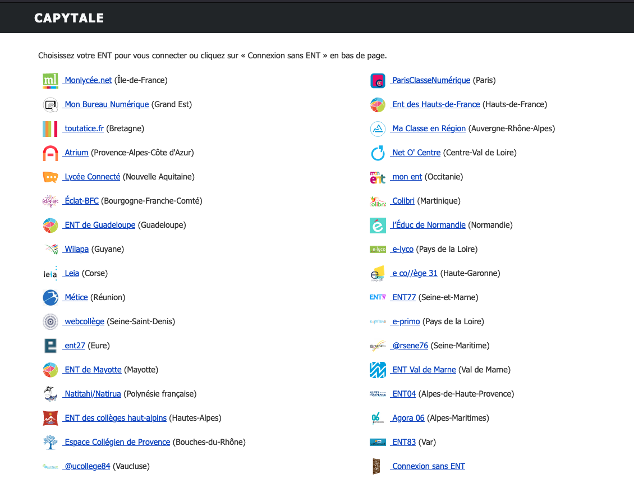Image resolution: width=634 pixels, height=483 pixels.
Task: Click the door icon beside Connexion sans ENT
Action: [377, 467]
